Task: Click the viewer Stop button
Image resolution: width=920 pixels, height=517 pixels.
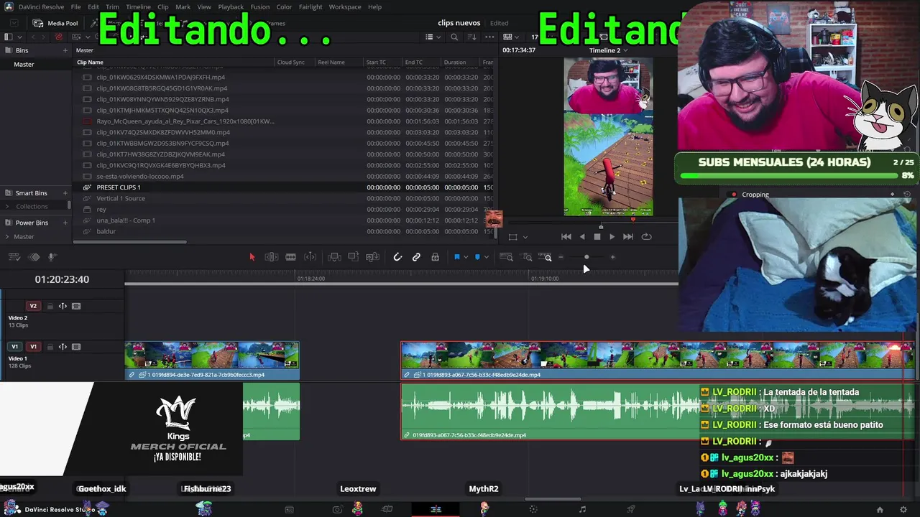Action: click(x=597, y=236)
